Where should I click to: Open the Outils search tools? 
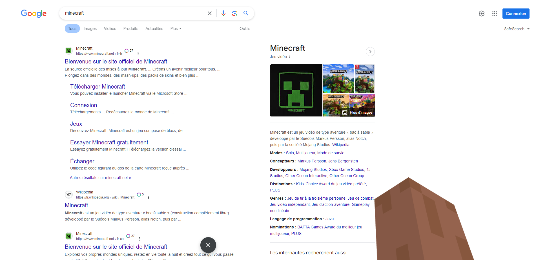pos(245,28)
